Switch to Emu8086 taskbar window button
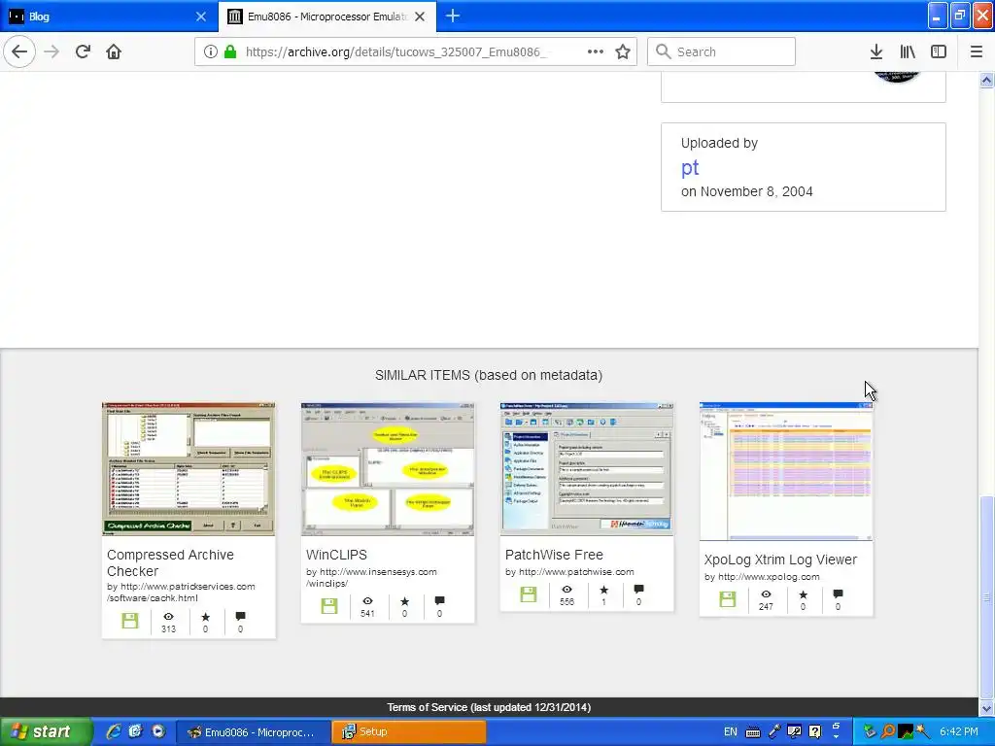This screenshot has height=746, width=995. 253,732
